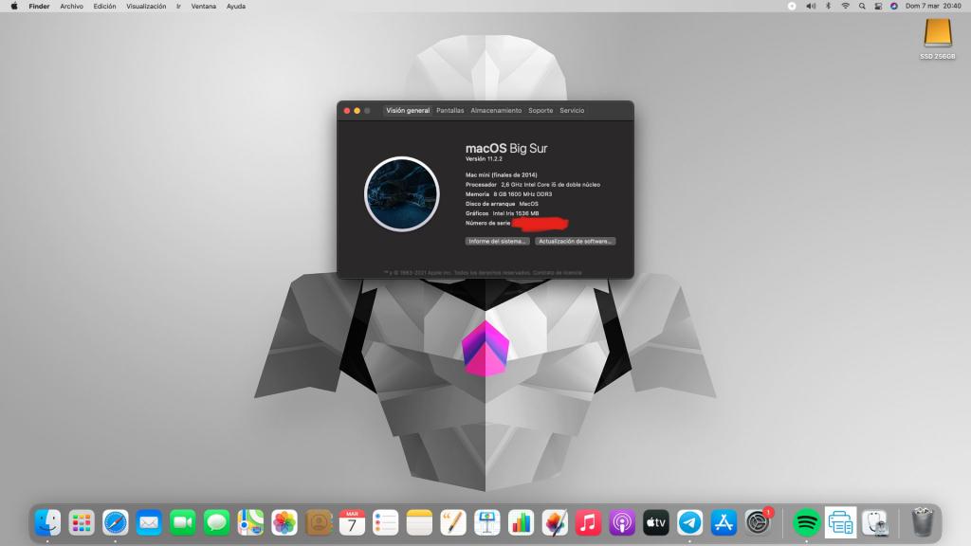Click the Mac mini (finales de 2014) text

pos(501,175)
